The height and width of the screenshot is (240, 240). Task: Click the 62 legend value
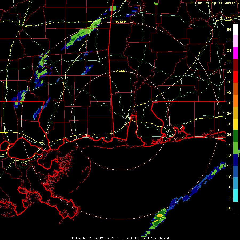tap(229, 40)
